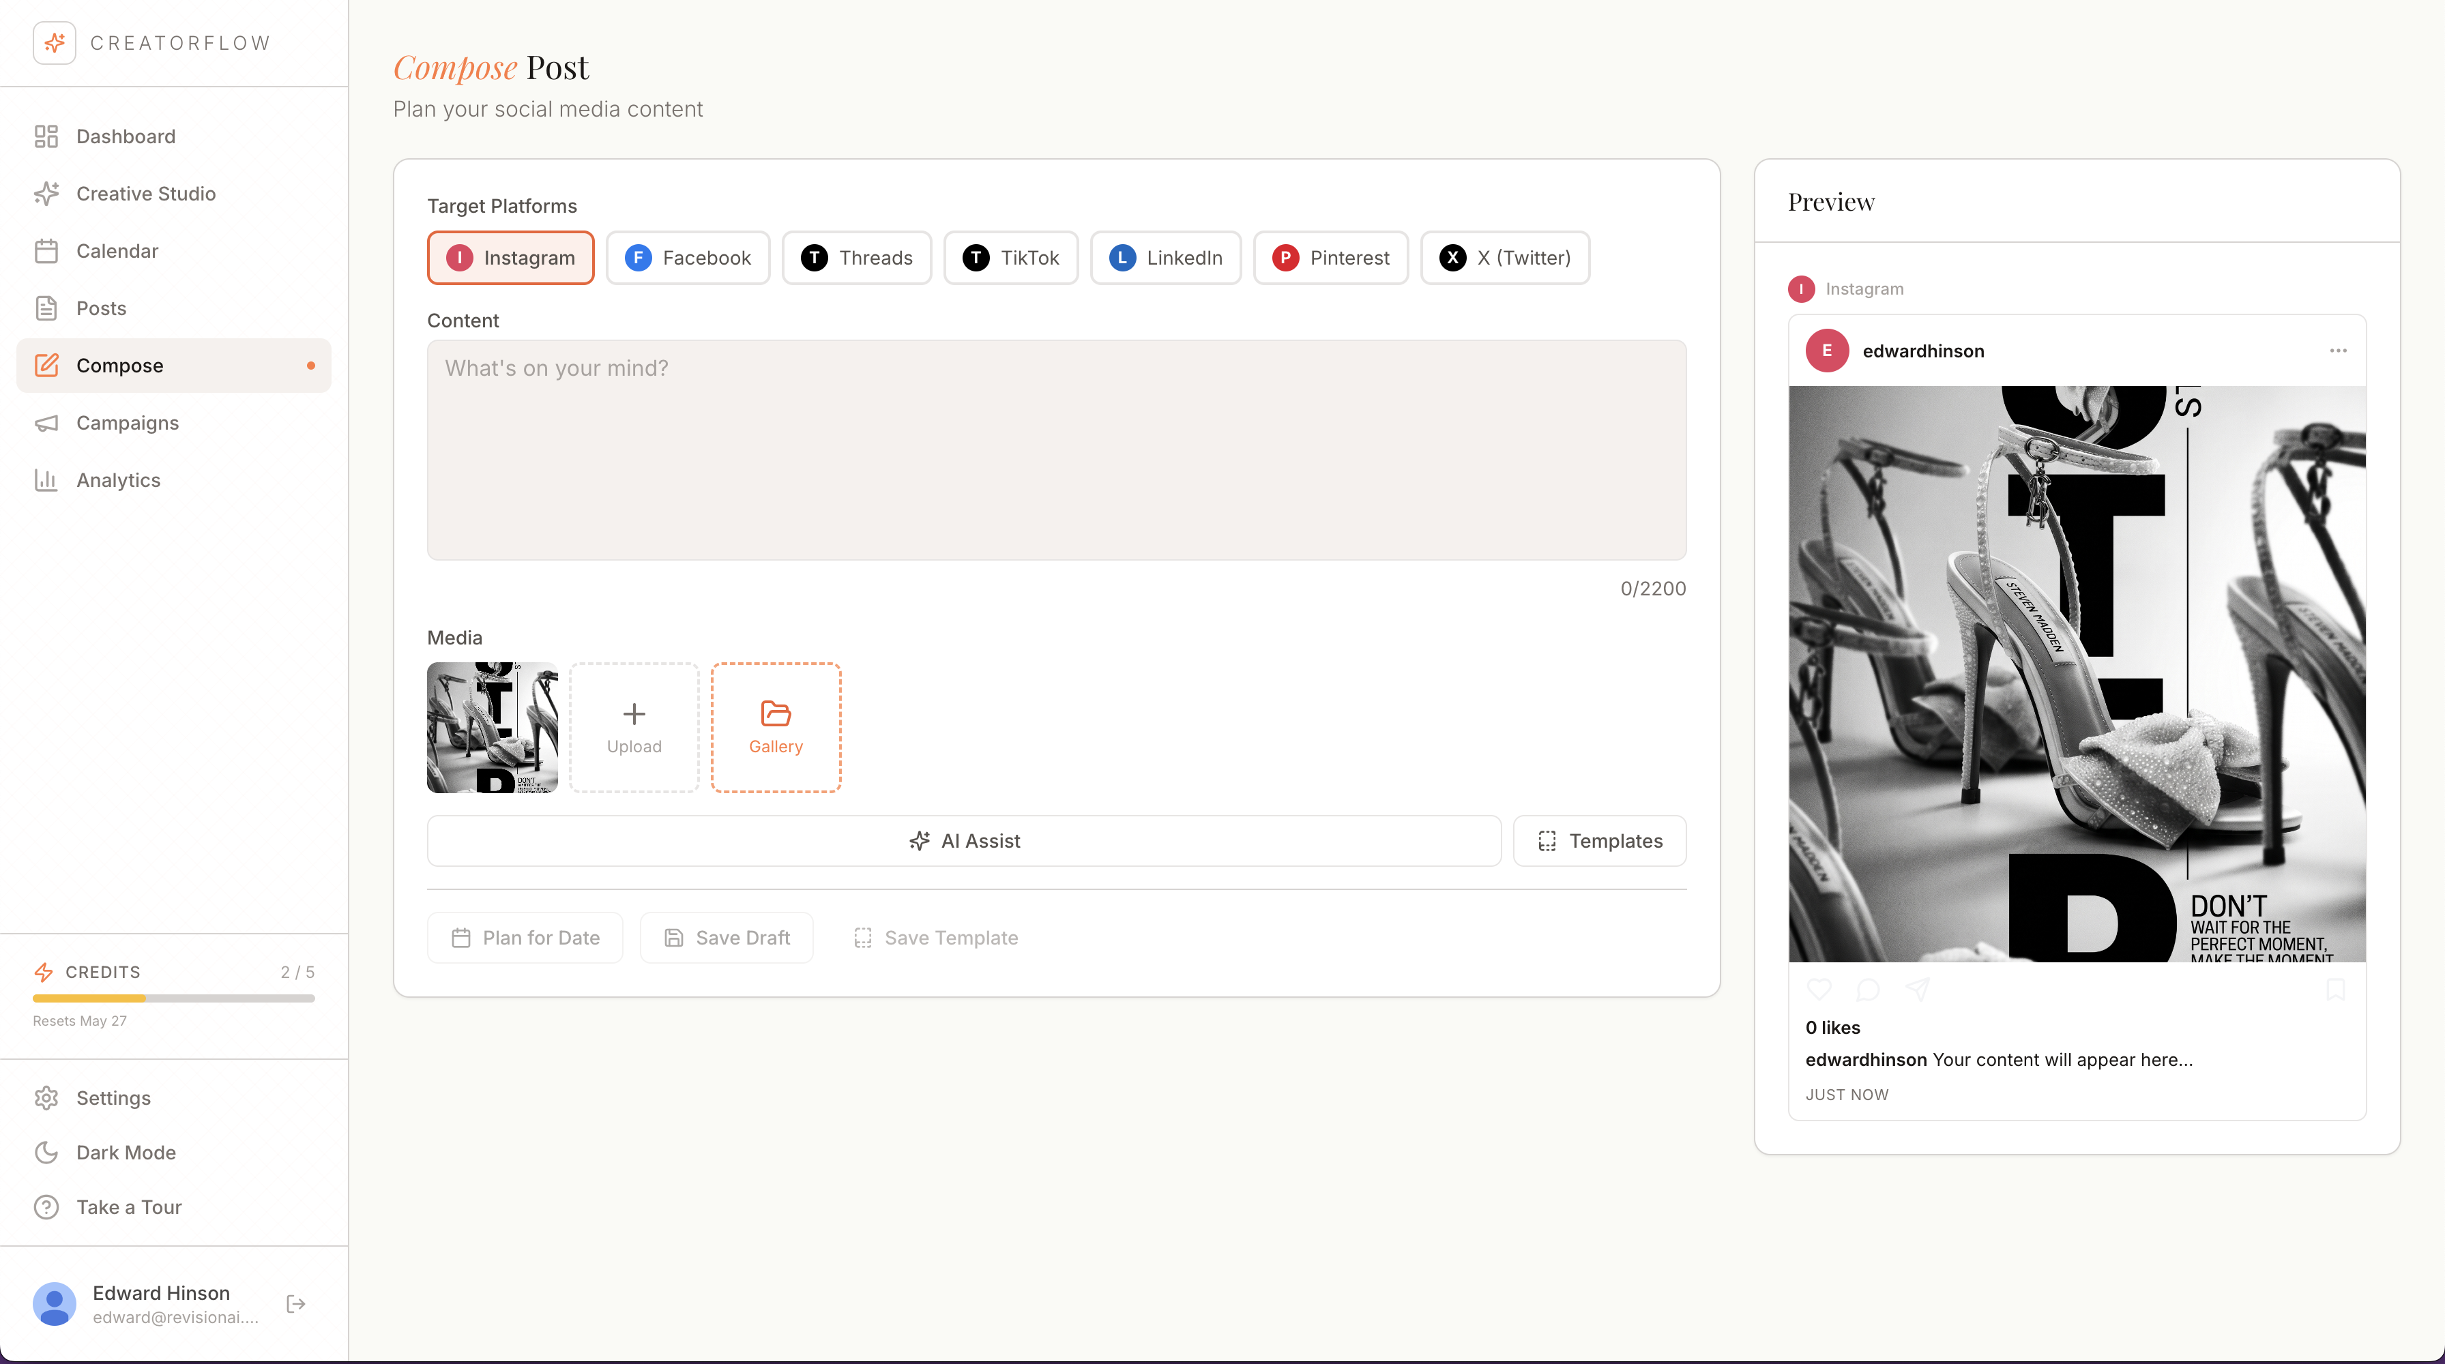Click the preview comment bubble icon
2445x1364 pixels.
click(x=1868, y=990)
